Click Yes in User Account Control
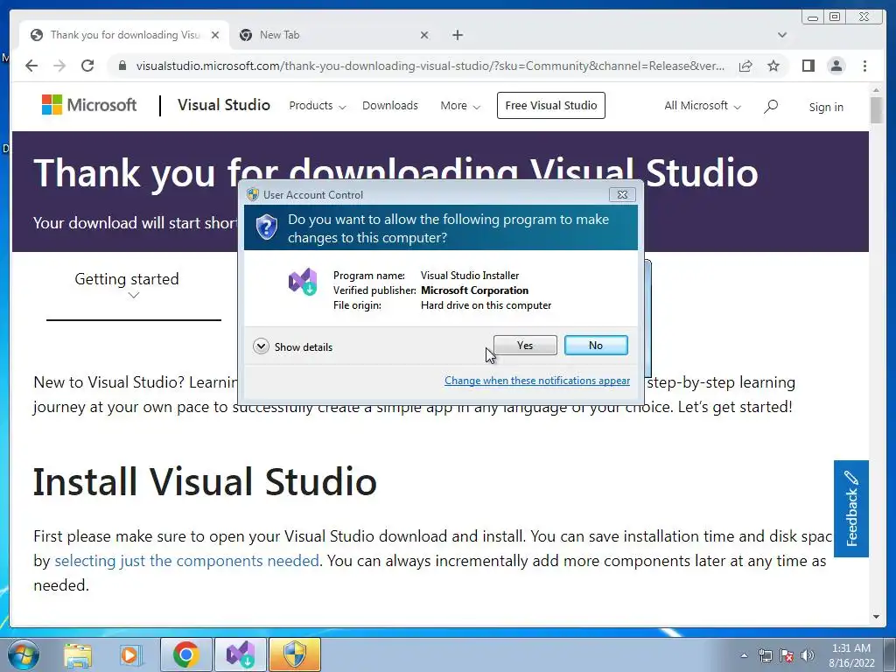896x672 pixels. (525, 345)
